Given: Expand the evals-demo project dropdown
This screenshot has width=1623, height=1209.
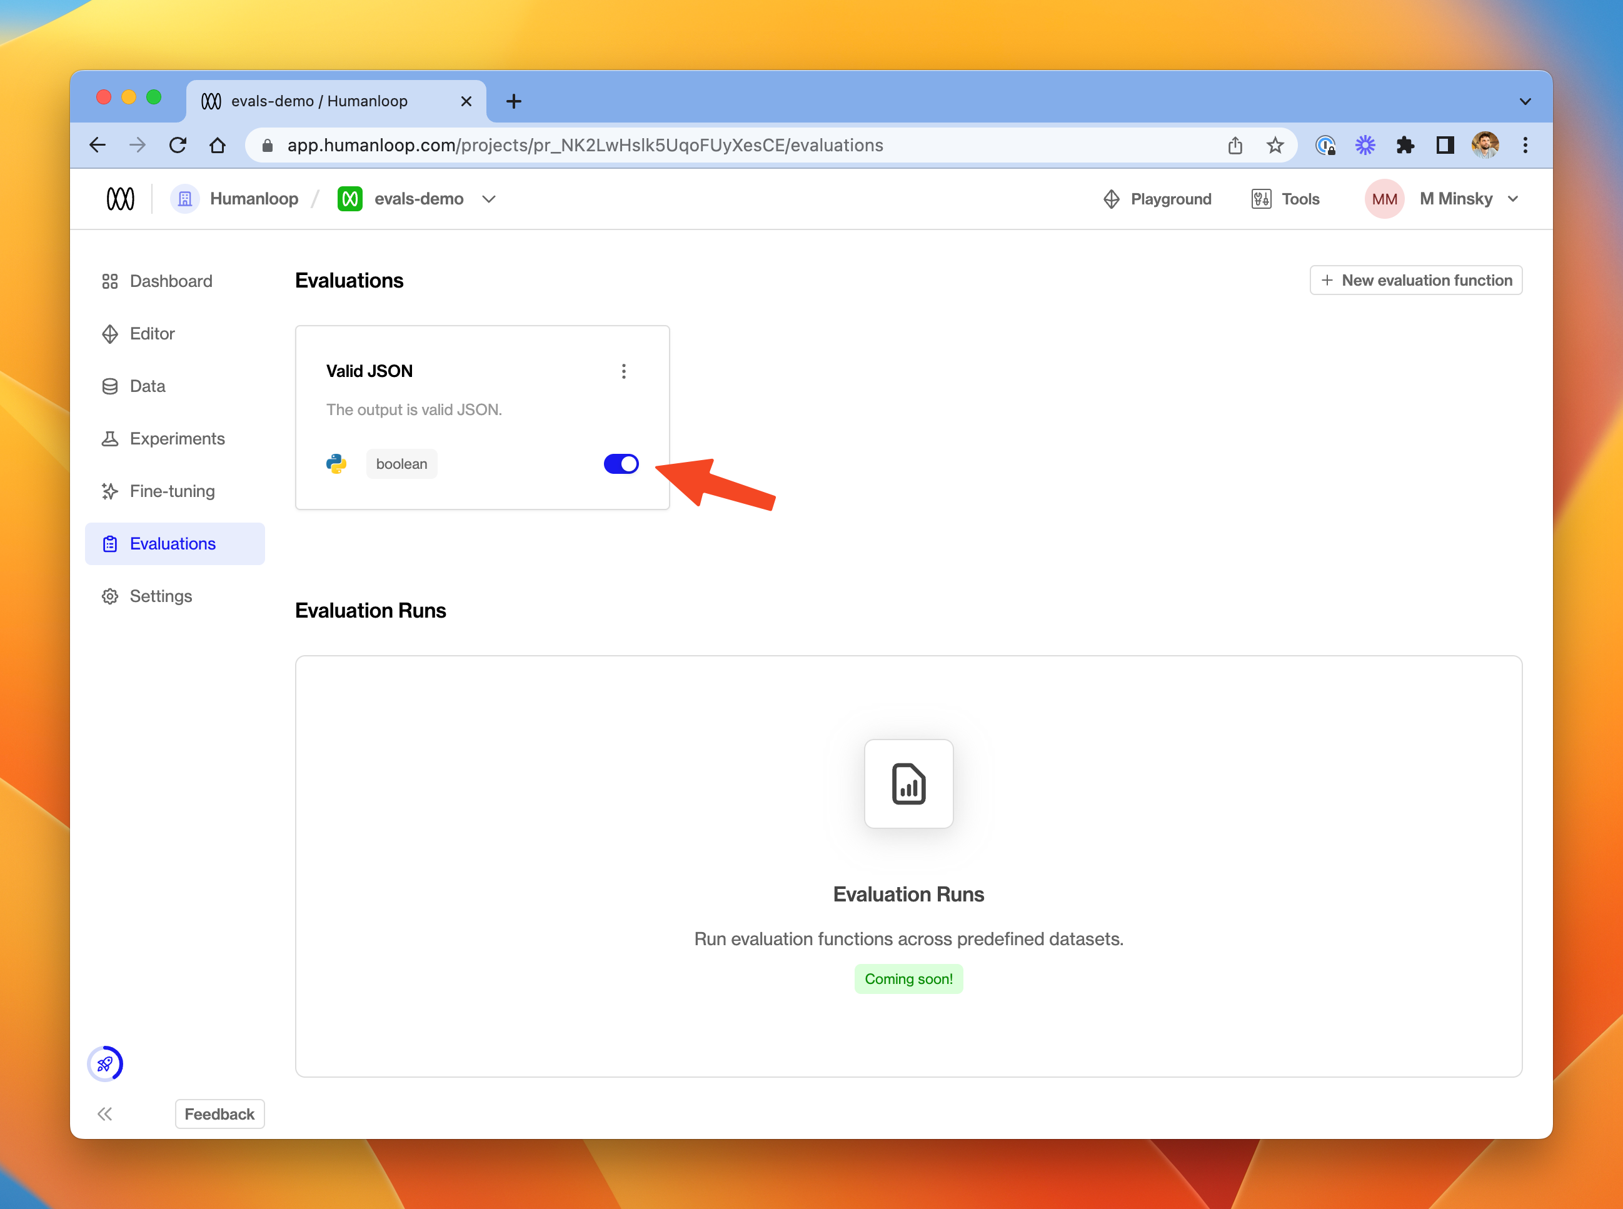Looking at the screenshot, I should pos(489,199).
